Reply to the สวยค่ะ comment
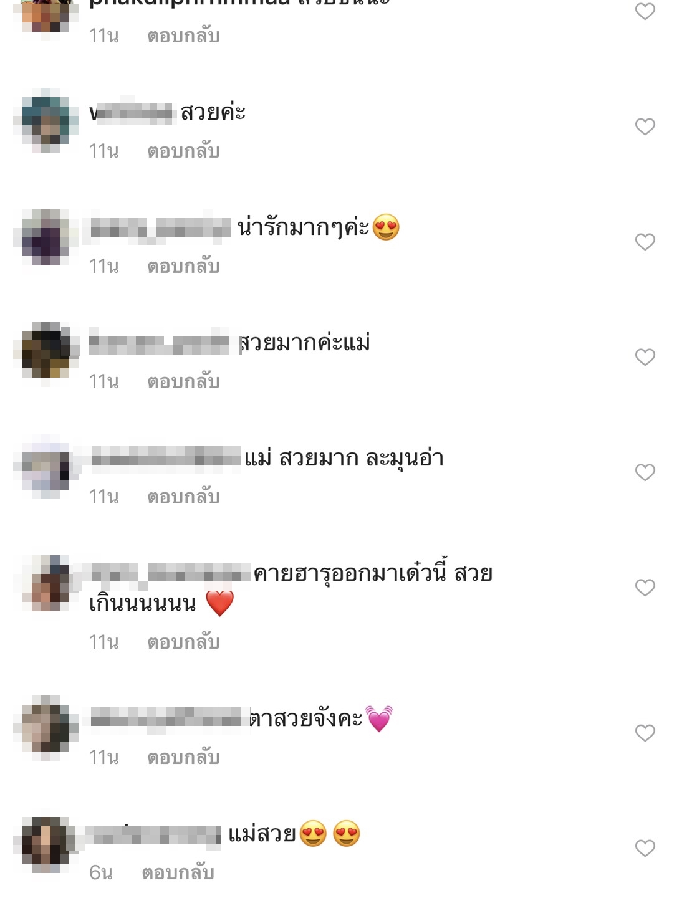The image size is (692, 921). pyautogui.click(x=183, y=151)
